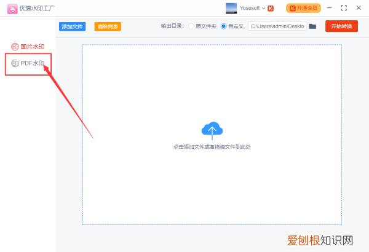Click the red VIP badge next to Yososoft

[x=271, y=9]
